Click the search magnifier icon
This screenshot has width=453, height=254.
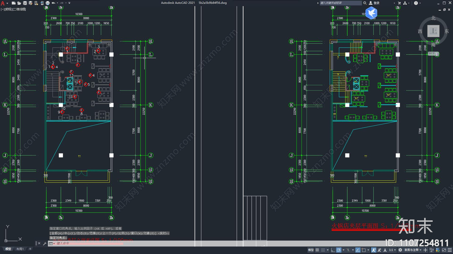365,3
